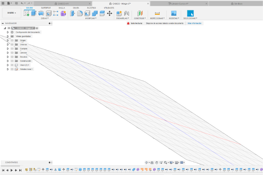Toggle visibility of Cuerpos folder
Image resolution: width=263 pixels, height=175 pixels.
(12, 48)
